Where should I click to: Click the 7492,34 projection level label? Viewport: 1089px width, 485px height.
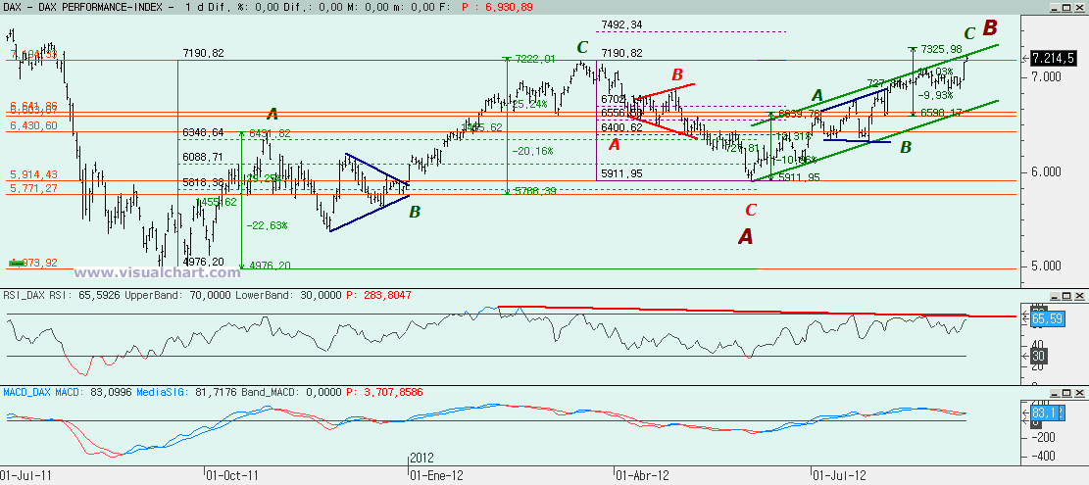[x=621, y=24]
